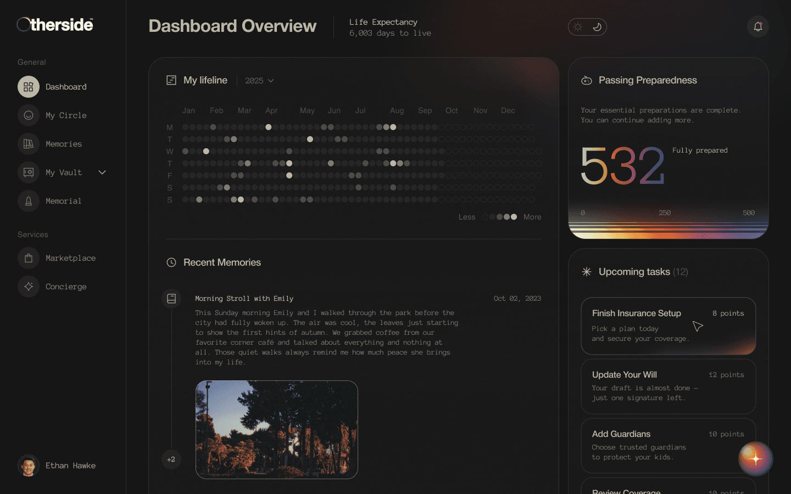Click the 500 scale mark

point(749,213)
